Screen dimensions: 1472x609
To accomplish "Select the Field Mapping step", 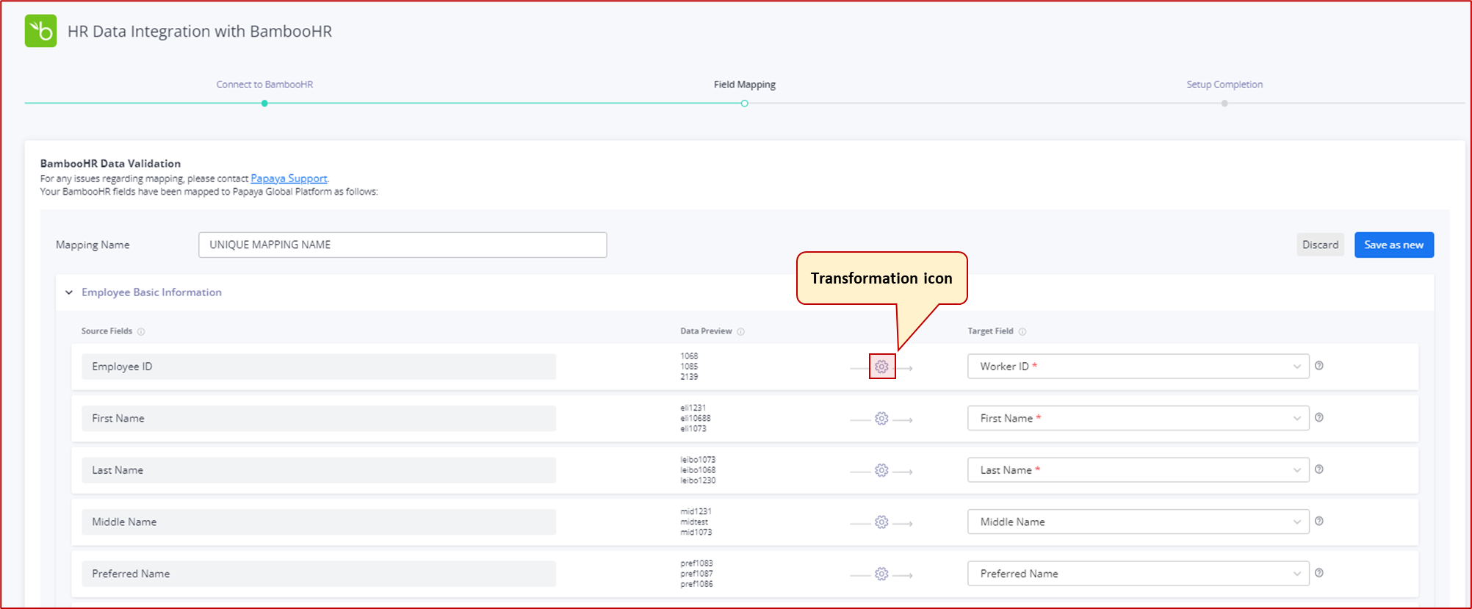I will tap(744, 84).
